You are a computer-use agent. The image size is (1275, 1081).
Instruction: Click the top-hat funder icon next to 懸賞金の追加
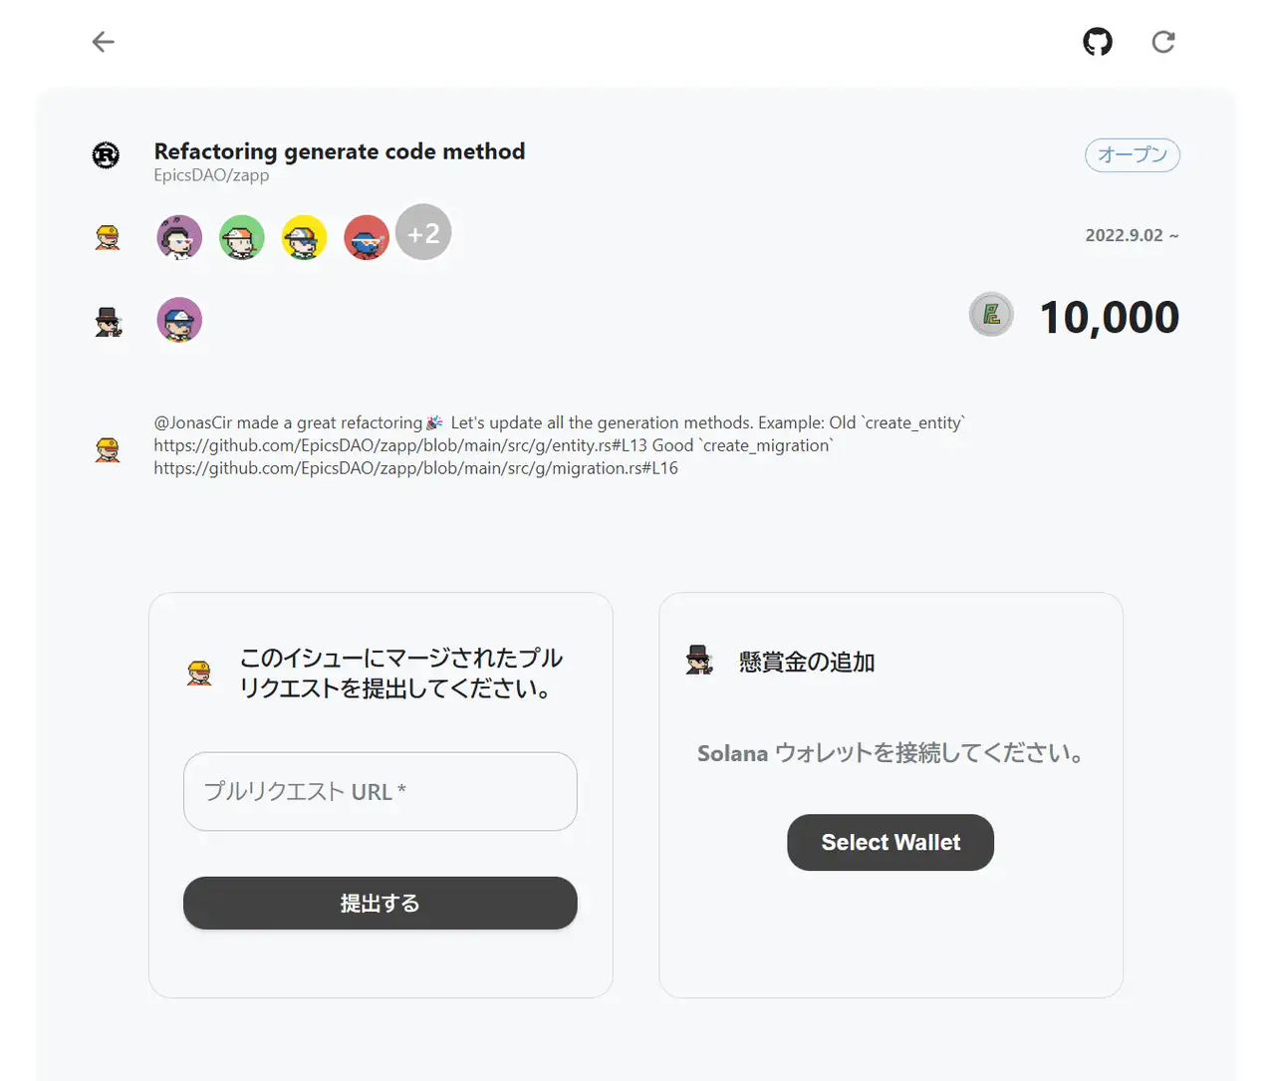(x=699, y=660)
